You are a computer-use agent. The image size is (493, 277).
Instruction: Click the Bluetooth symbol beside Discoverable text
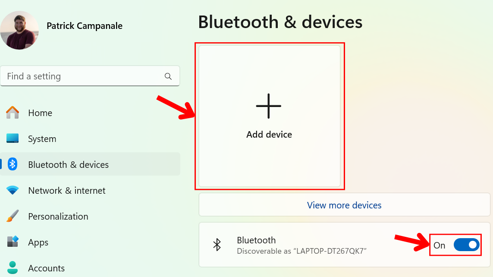pyautogui.click(x=217, y=245)
